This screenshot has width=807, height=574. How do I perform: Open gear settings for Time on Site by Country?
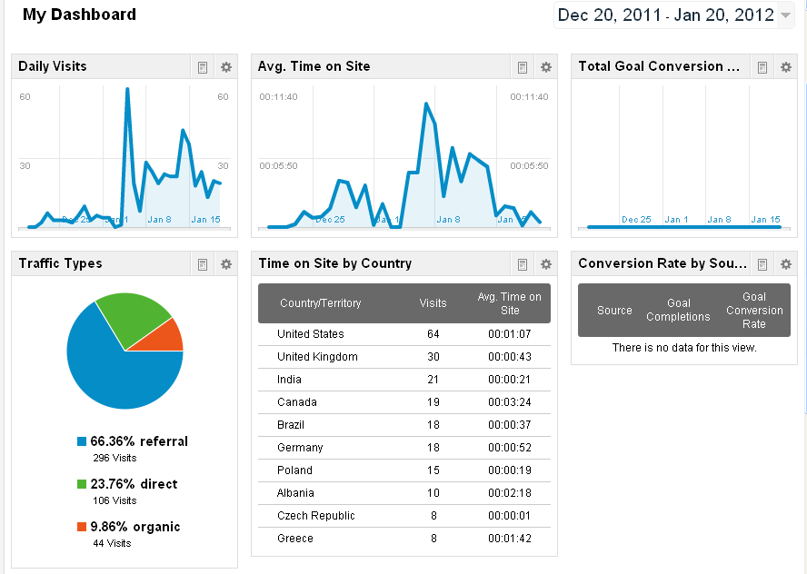(x=545, y=264)
